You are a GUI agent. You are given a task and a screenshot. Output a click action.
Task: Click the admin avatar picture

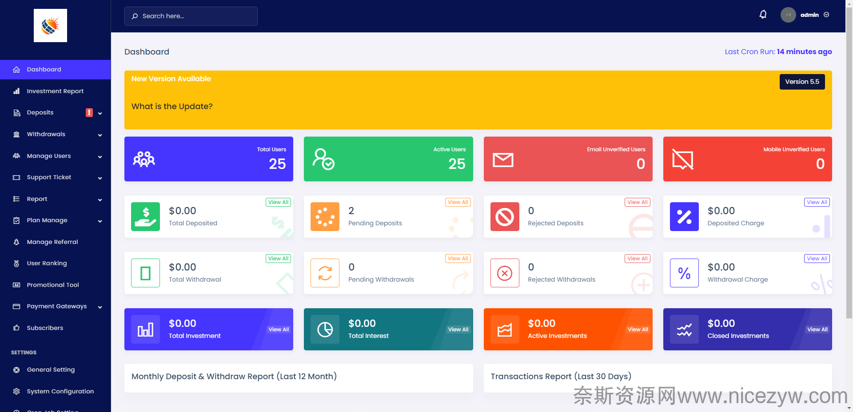tap(788, 15)
